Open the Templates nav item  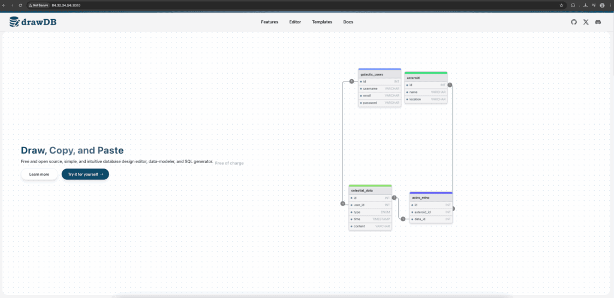[x=322, y=22]
